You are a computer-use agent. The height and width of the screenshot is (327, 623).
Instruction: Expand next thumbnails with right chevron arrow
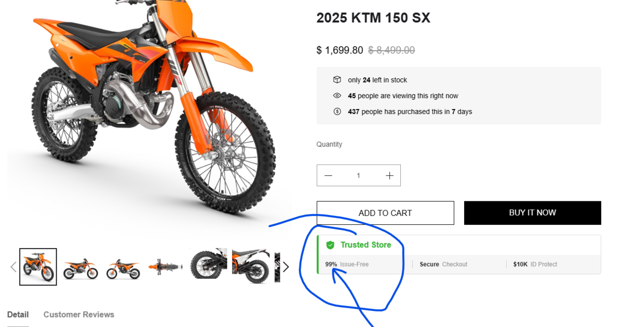tap(286, 267)
